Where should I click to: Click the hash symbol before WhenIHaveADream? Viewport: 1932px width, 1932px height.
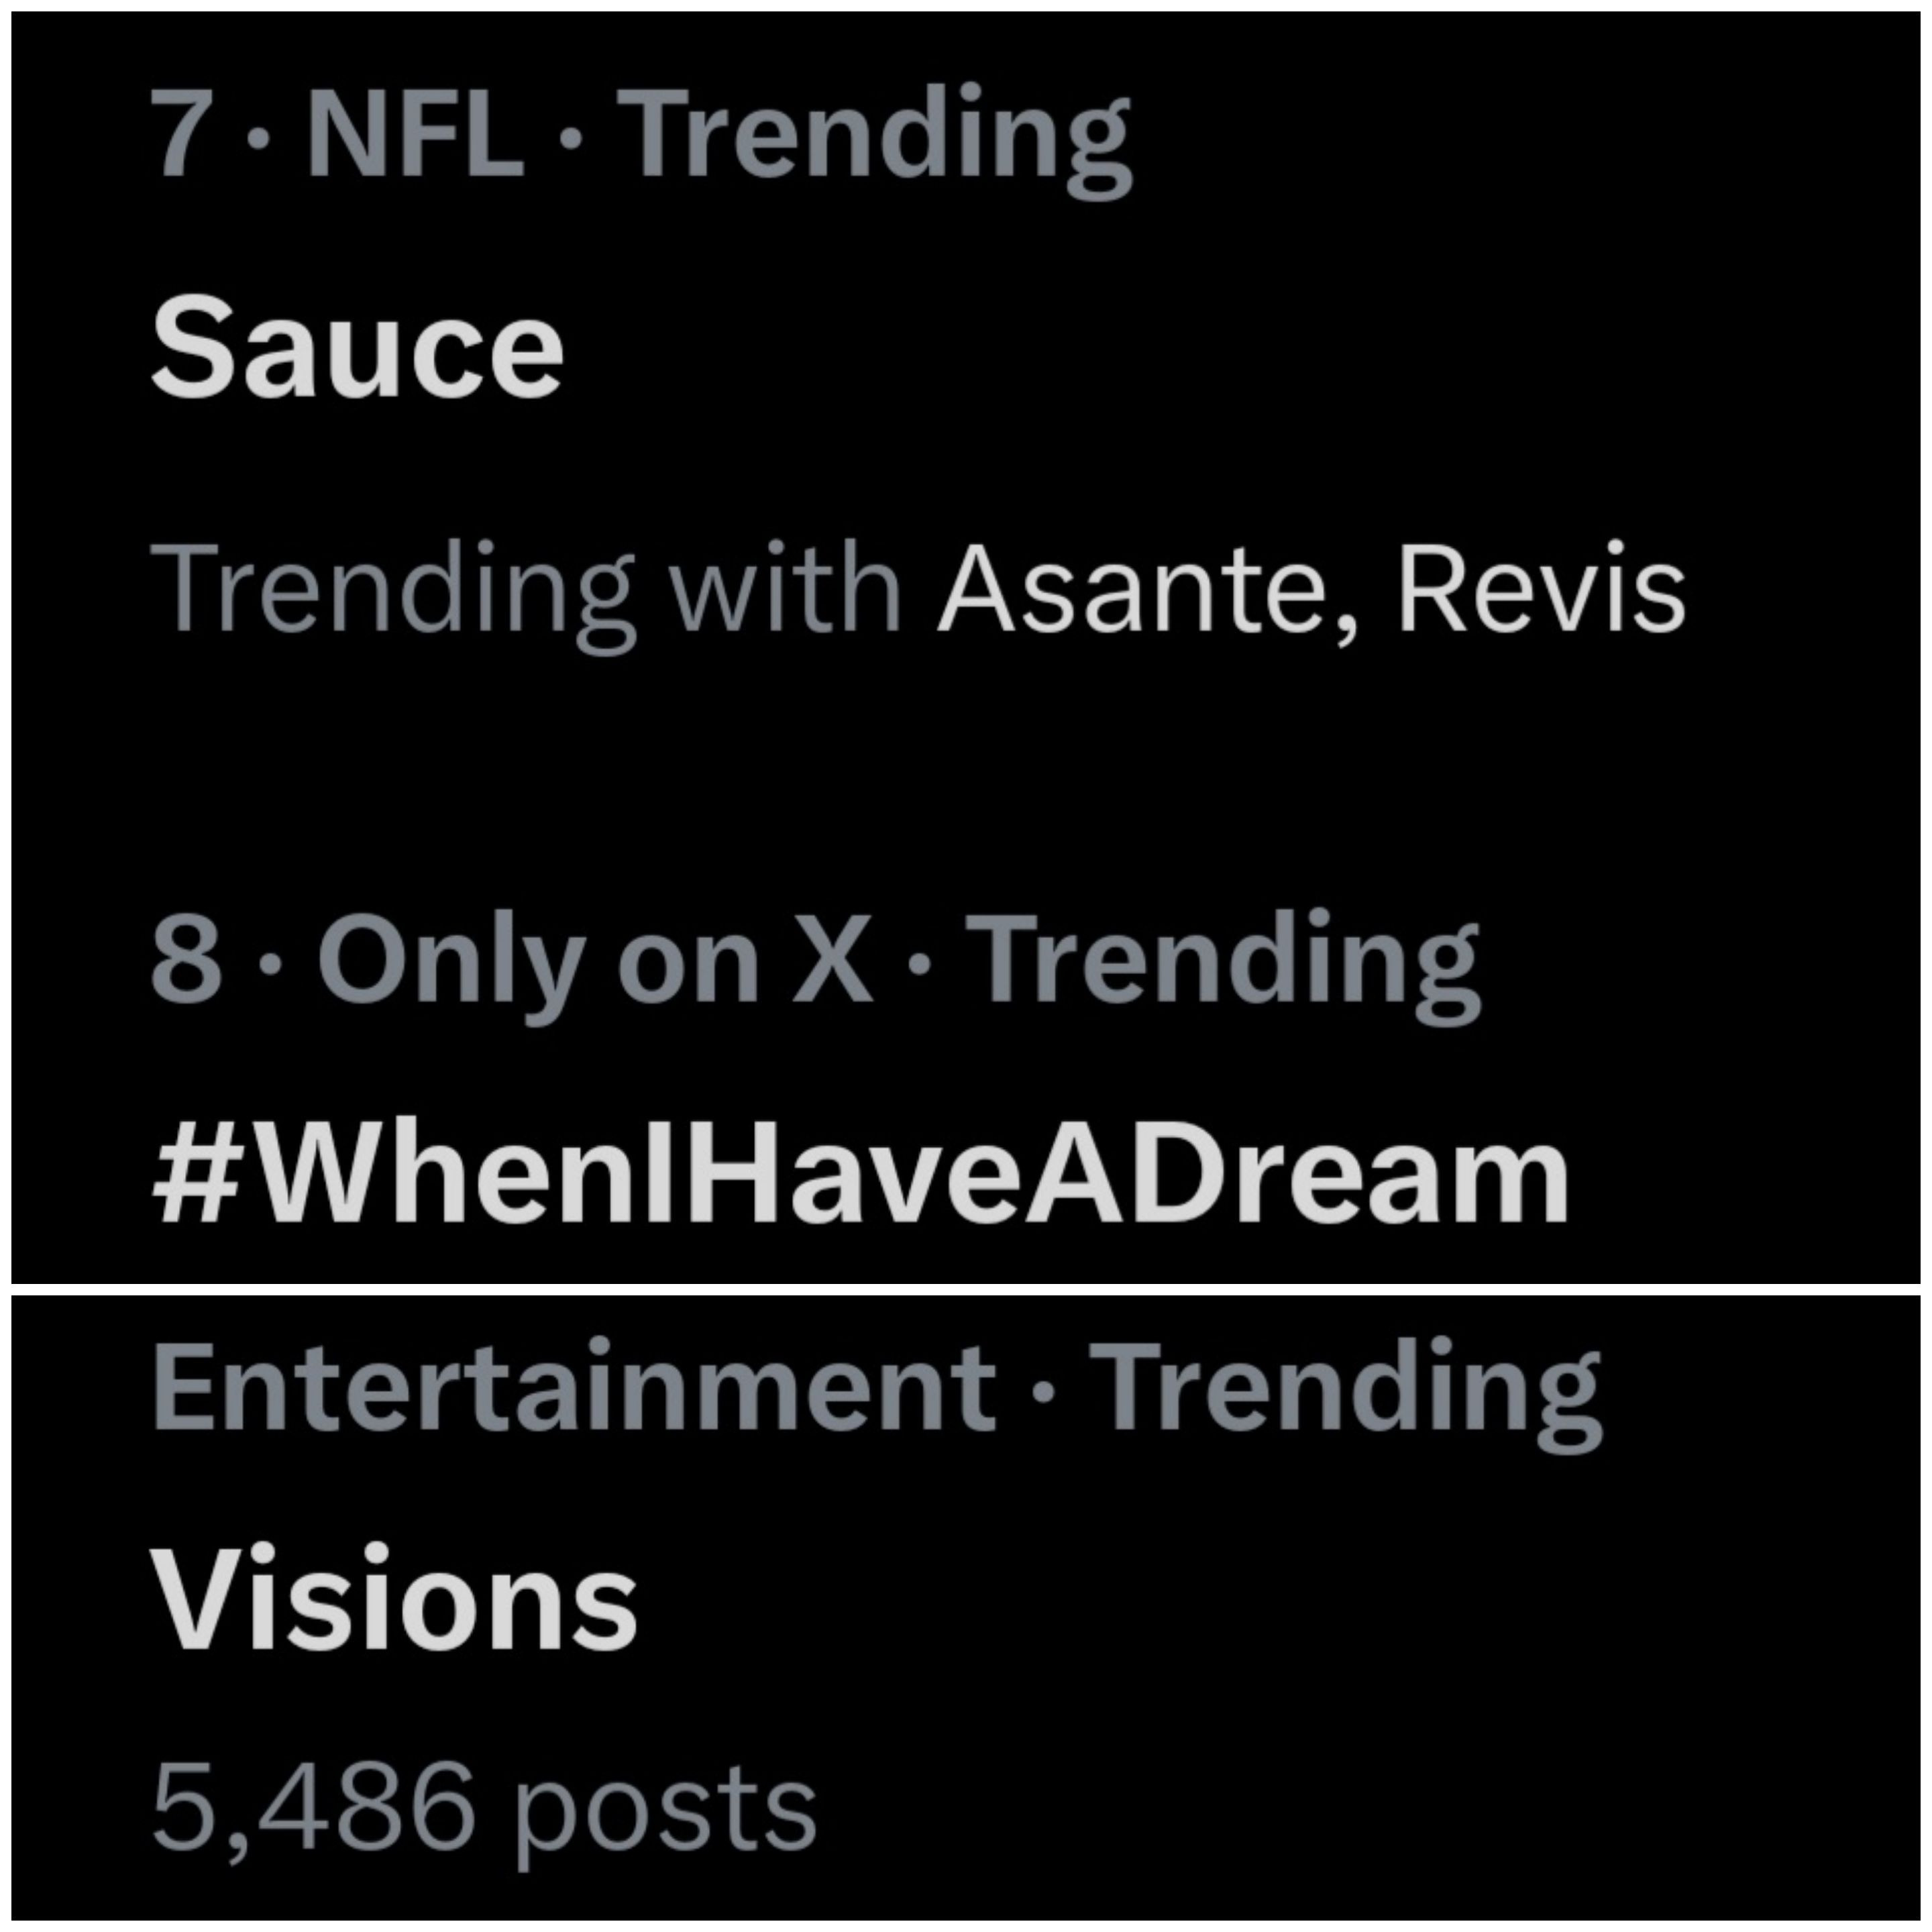tap(197, 1180)
